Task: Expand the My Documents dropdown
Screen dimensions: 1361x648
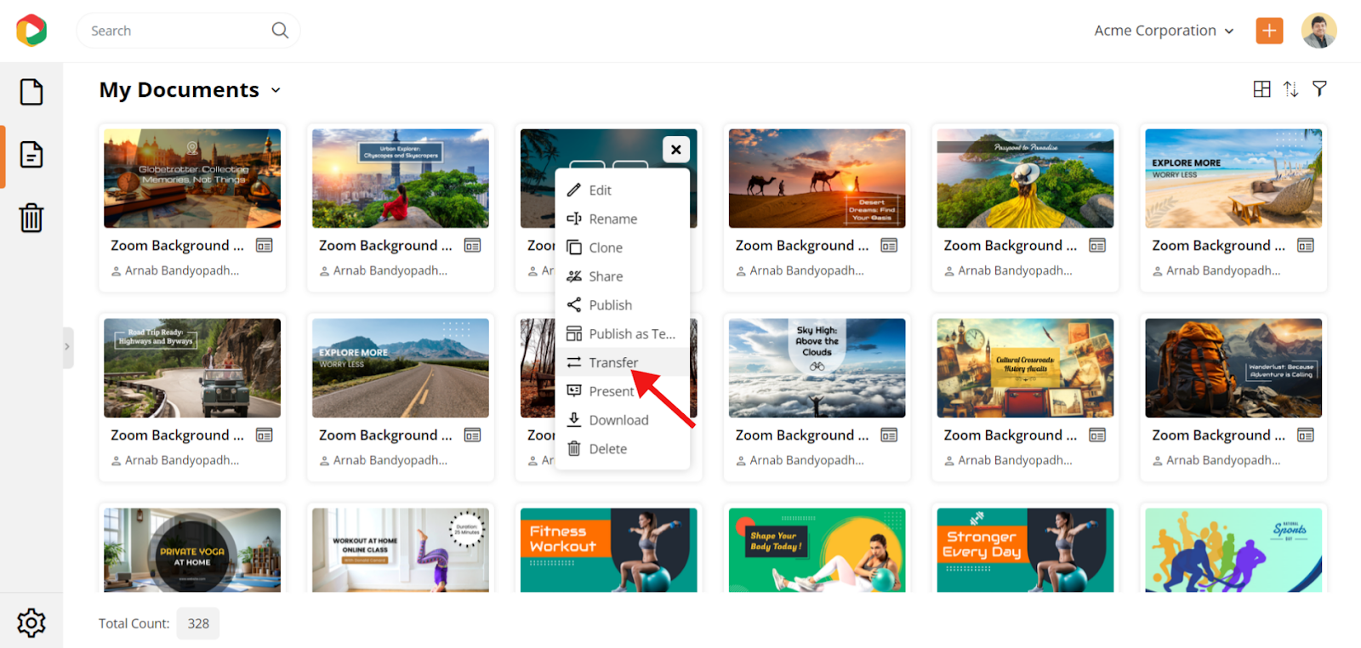Action: click(x=276, y=90)
